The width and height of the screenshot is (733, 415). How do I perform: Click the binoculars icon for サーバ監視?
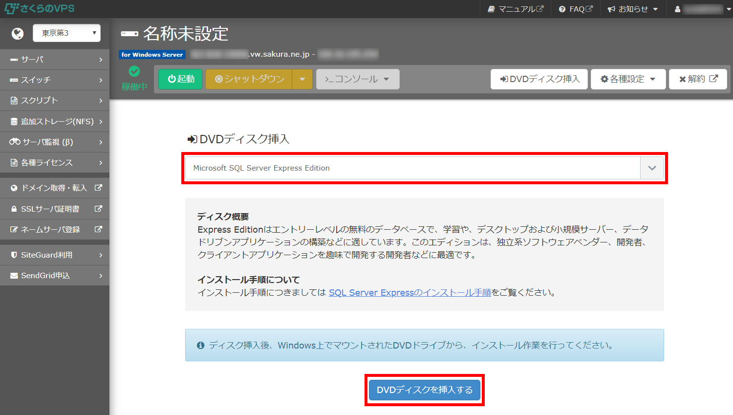tap(15, 142)
